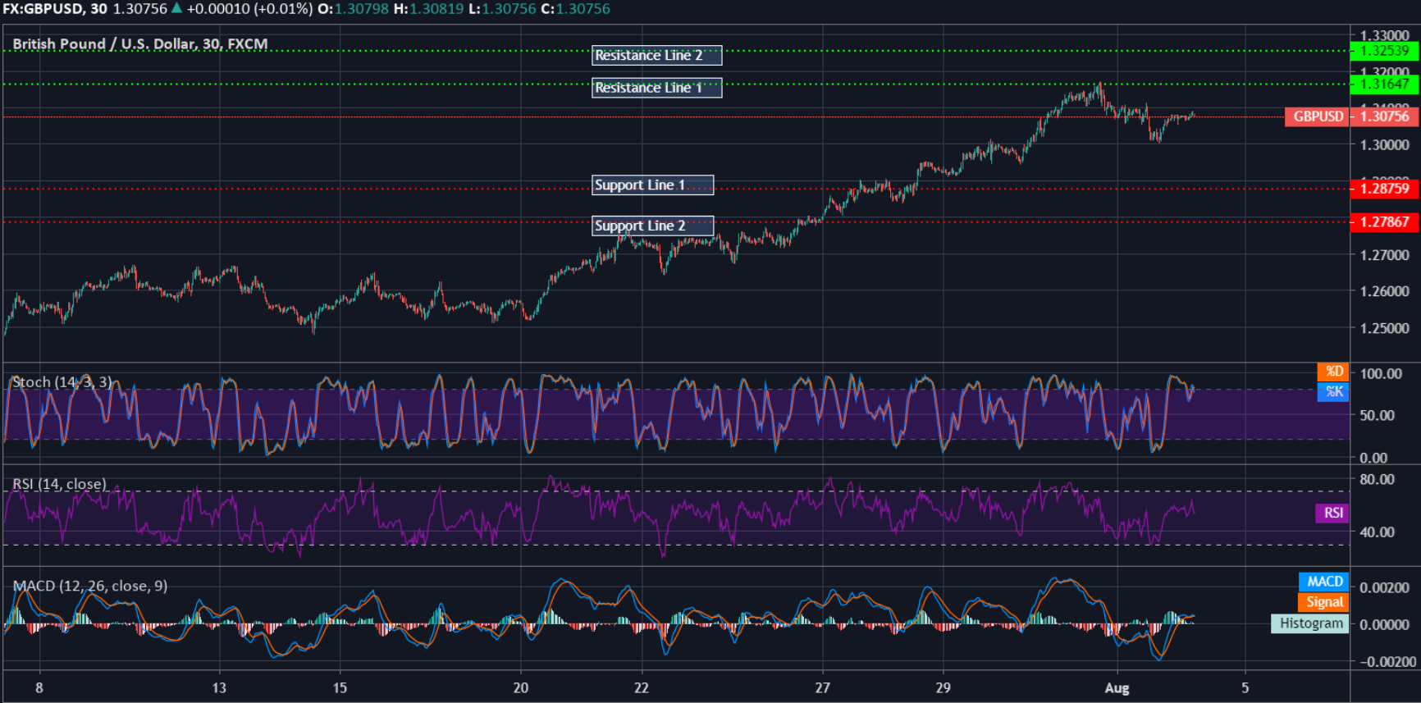
Task: Click the L:1.30756 low price value
Action: [502, 9]
